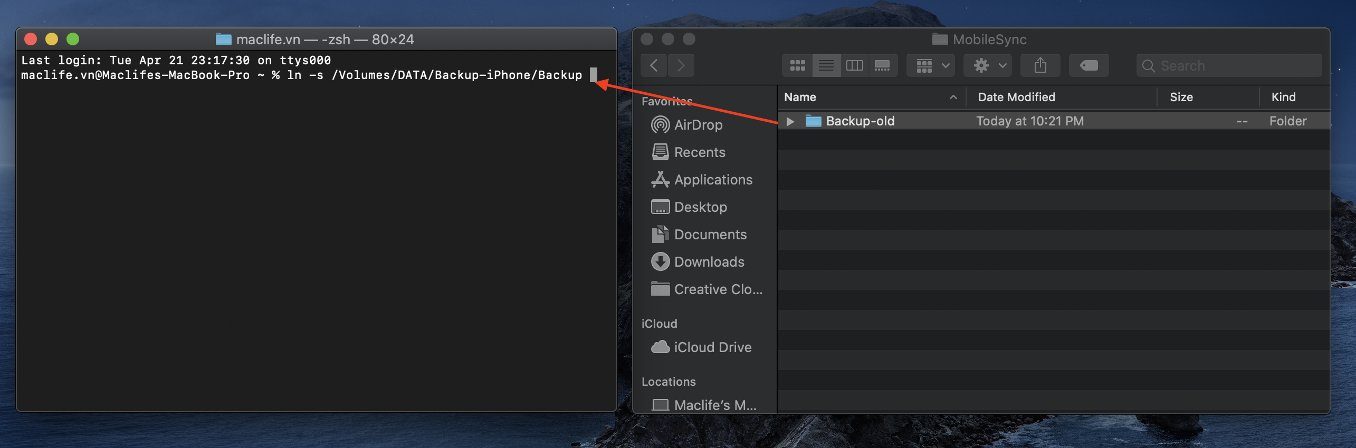This screenshot has width=1356, height=448.
Task: Click the Share button in Finder toolbar
Action: point(1040,65)
